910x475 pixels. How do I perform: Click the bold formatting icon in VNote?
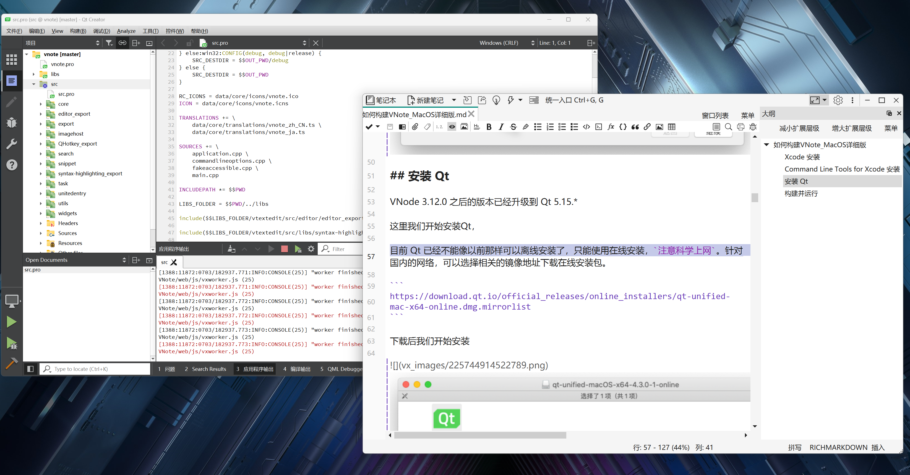point(489,127)
